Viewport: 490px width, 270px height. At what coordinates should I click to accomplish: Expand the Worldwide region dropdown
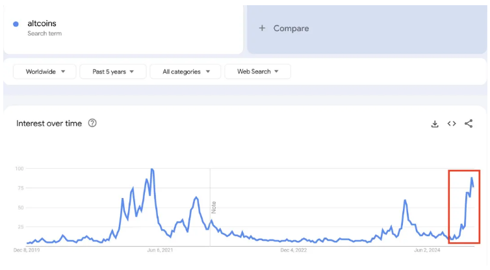(x=45, y=71)
